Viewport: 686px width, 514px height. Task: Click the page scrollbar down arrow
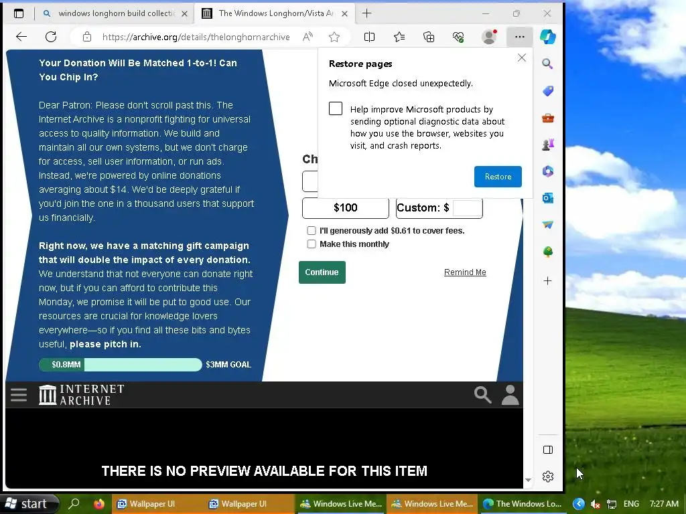pos(528,480)
